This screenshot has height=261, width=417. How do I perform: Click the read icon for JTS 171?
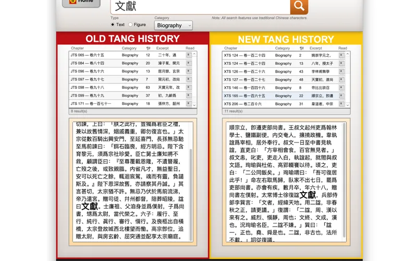[189, 104]
